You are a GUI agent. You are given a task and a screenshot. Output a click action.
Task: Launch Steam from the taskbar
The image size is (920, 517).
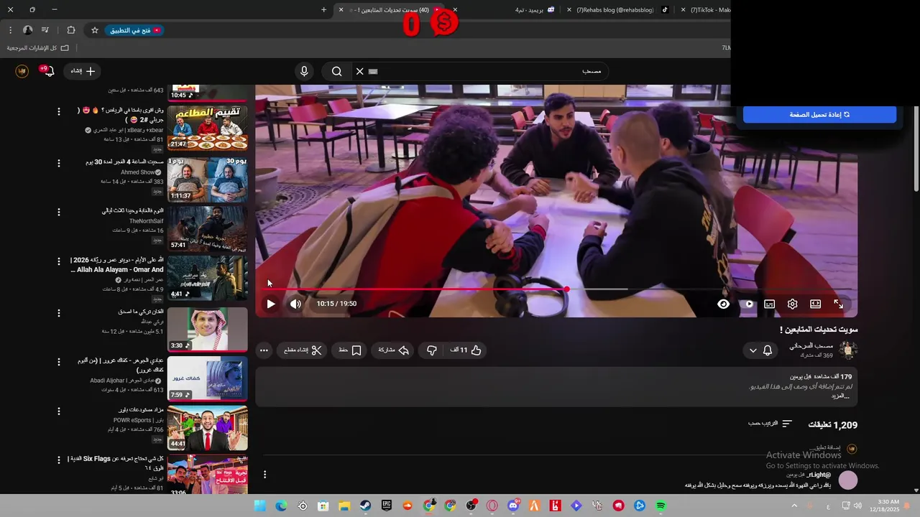365,506
